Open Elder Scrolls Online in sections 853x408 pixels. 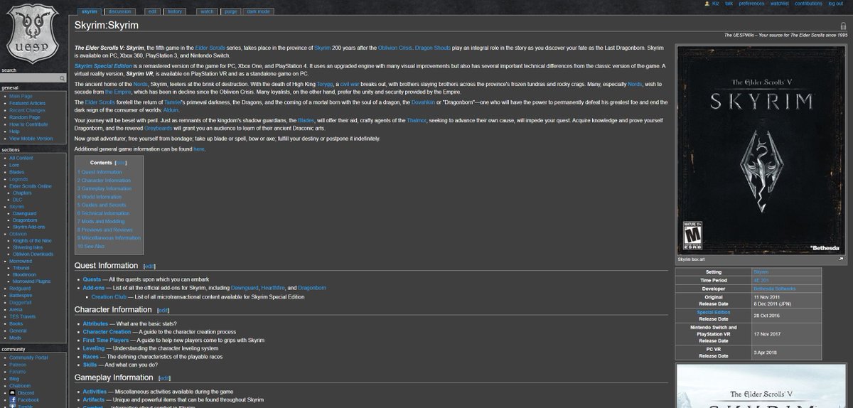[31, 186]
